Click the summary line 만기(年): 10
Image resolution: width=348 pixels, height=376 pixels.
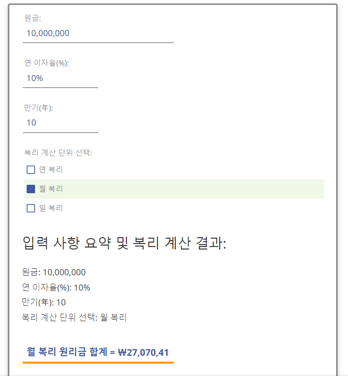(x=44, y=302)
